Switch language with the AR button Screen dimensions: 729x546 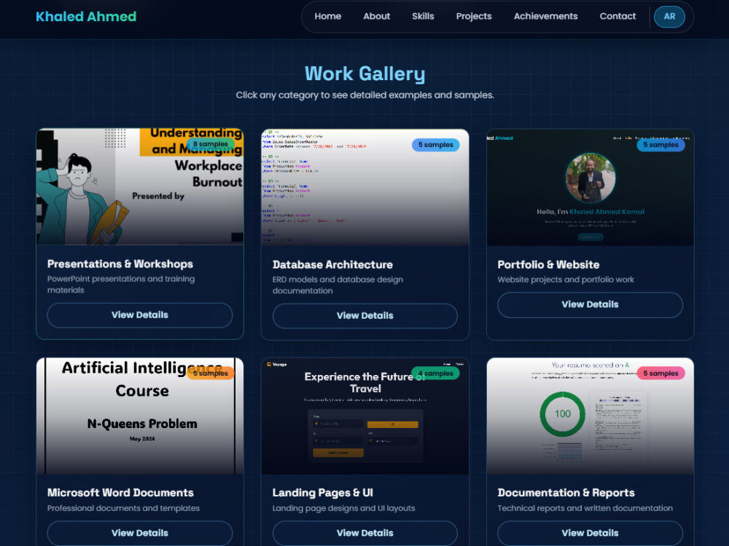(669, 17)
